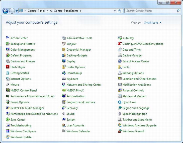This screenshot has width=183, height=143.
Task: Open the Troubleshooting link
Action: pyautogui.click(x=21, y=125)
